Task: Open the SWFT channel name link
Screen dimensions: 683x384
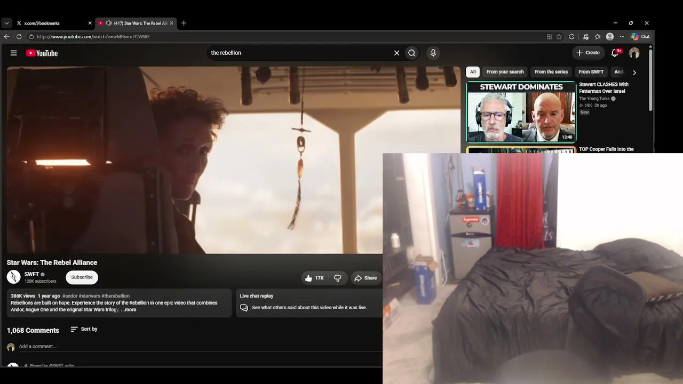Action: tap(31, 274)
